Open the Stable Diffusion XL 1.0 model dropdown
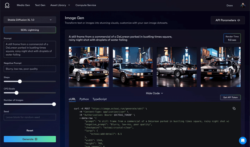This screenshot has height=147, width=250. 30,20
